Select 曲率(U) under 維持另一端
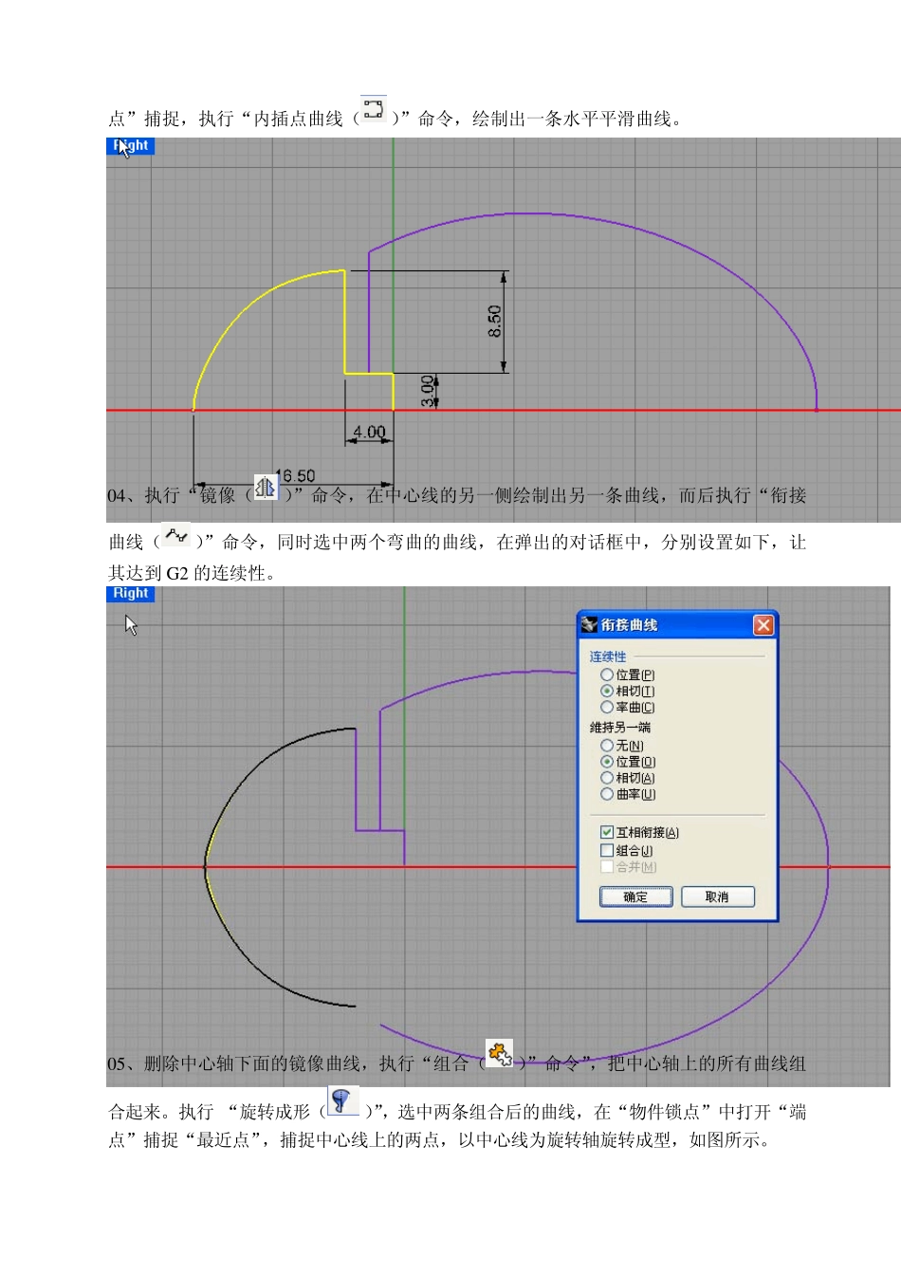 coord(628,794)
